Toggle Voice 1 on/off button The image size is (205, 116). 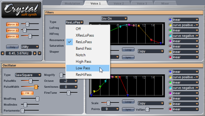pos(12,24)
